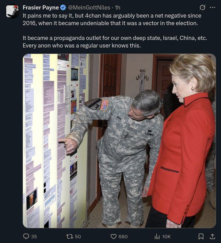Toggle the bookmark icon for this post
221x243 pixels.
(x=201, y=236)
